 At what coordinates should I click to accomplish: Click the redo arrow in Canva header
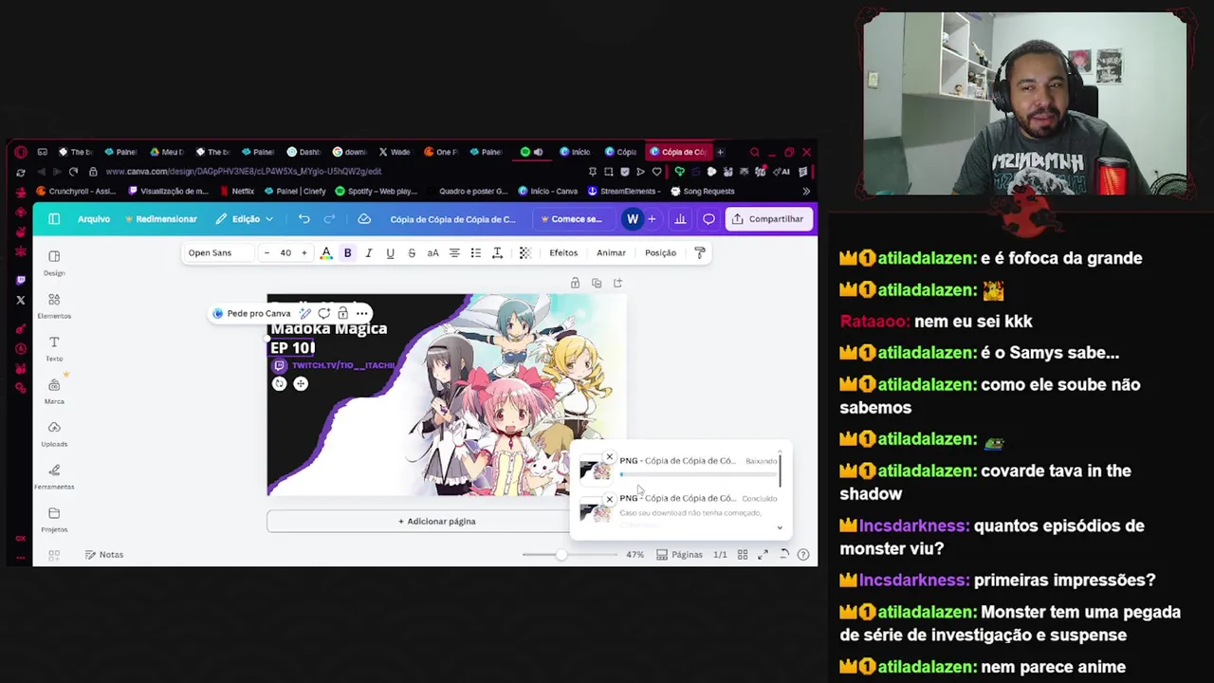click(x=329, y=219)
